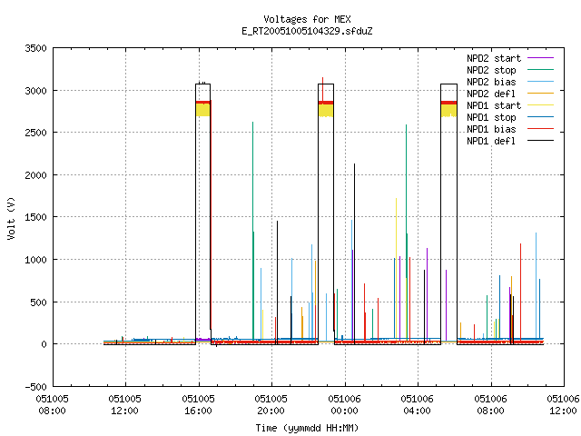
Task: Click legend entry 'NPD2 start'
Action: click(x=494, y=58)
